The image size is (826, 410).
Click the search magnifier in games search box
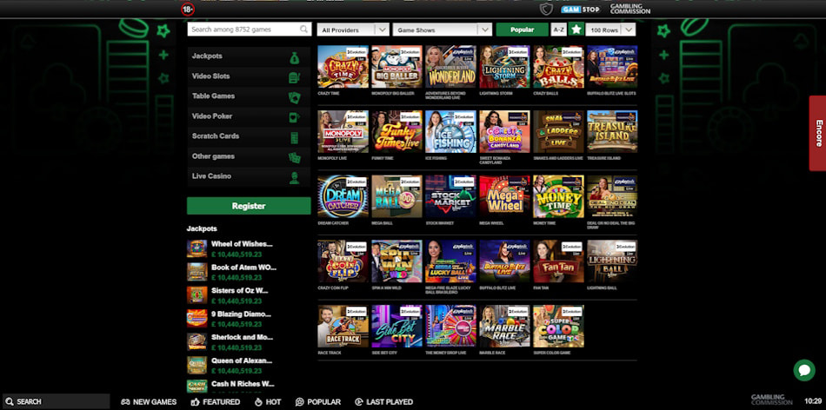[304, 30]
